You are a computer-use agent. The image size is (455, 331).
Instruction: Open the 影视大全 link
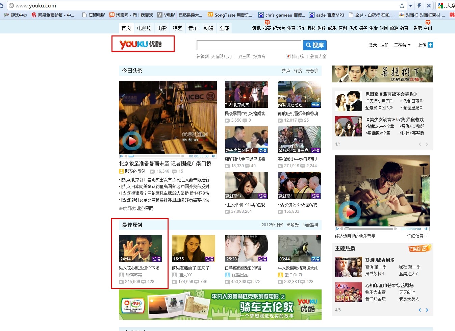coord(318,56)
